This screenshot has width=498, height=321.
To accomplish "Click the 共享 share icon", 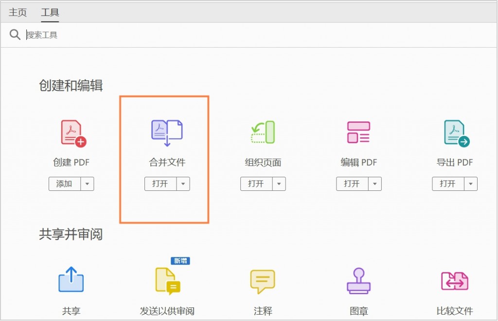I will point(71,280).
